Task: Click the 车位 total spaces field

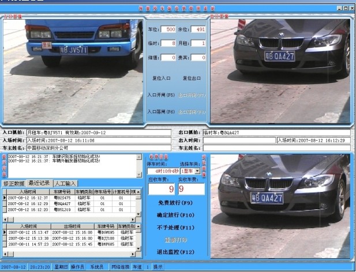Action: (x=167, y=29)
